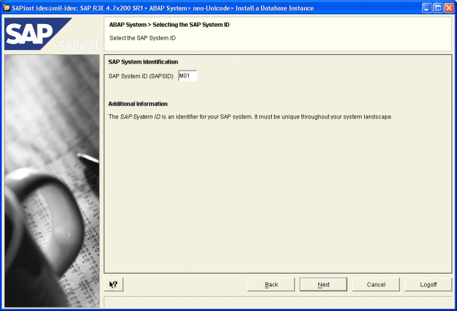Click the "SAPinst" text beside the logo
Screen dimensions: 457x311
pyautogui.click(x=78, y=45)
